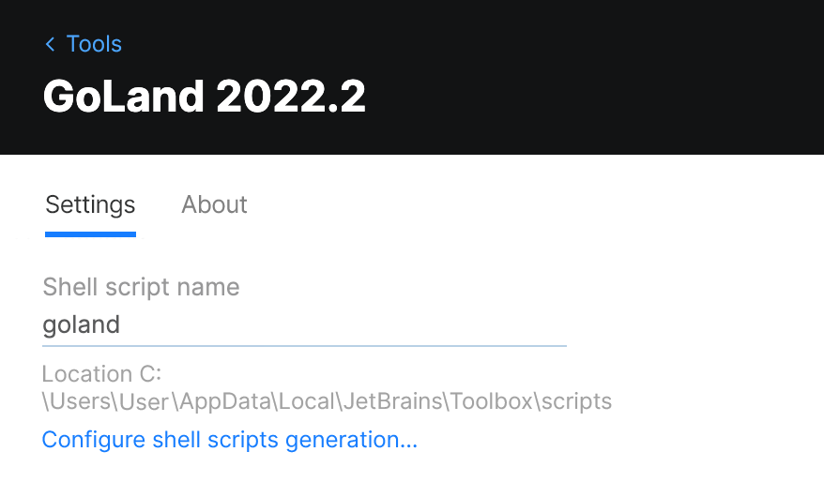The image size is (824, 497).
Task: Open the Settings tab
Action: point(90,204)
